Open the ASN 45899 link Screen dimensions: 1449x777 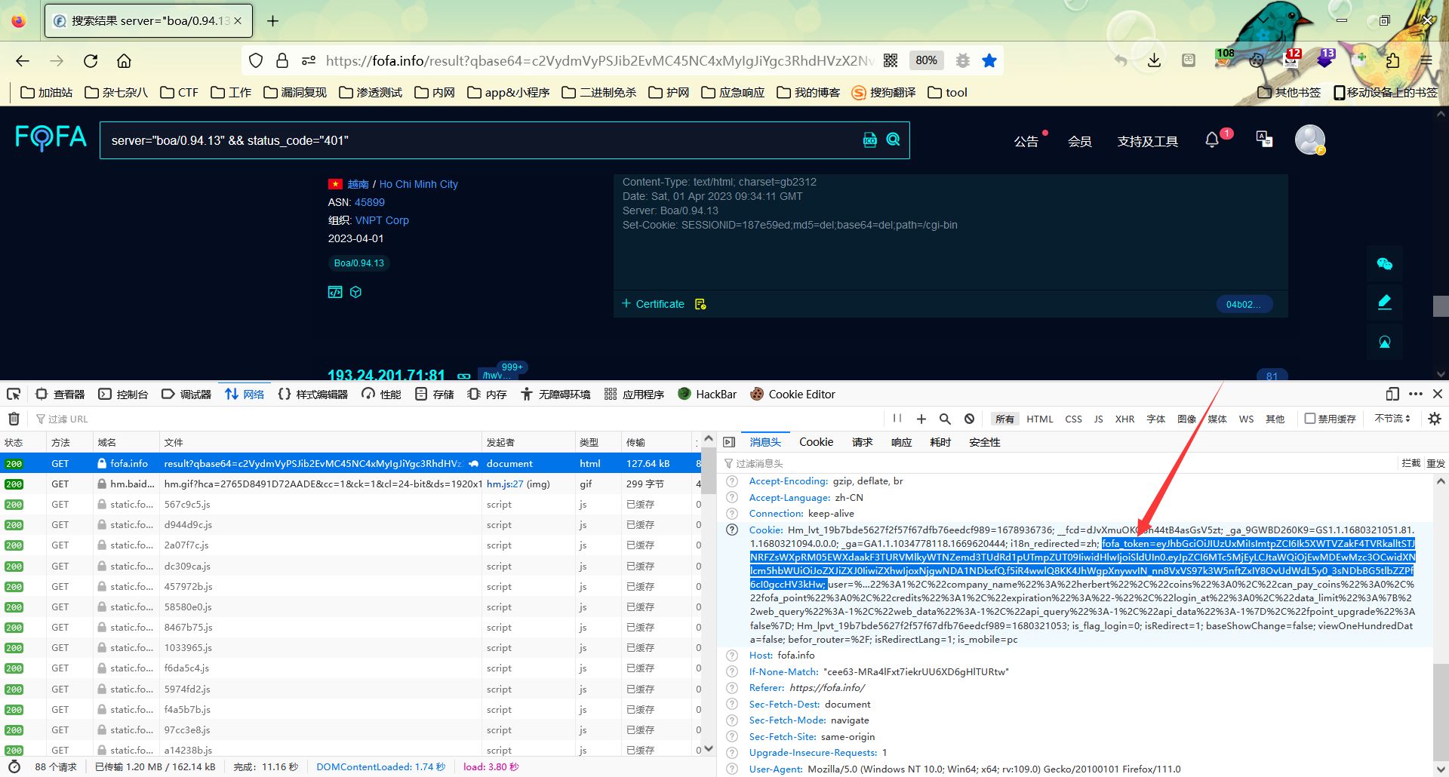pyautogui.click(x=370, y=202)
